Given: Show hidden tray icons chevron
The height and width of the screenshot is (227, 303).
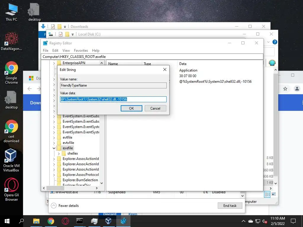Looking at the screenshot, I should click(x=244, y=221).
